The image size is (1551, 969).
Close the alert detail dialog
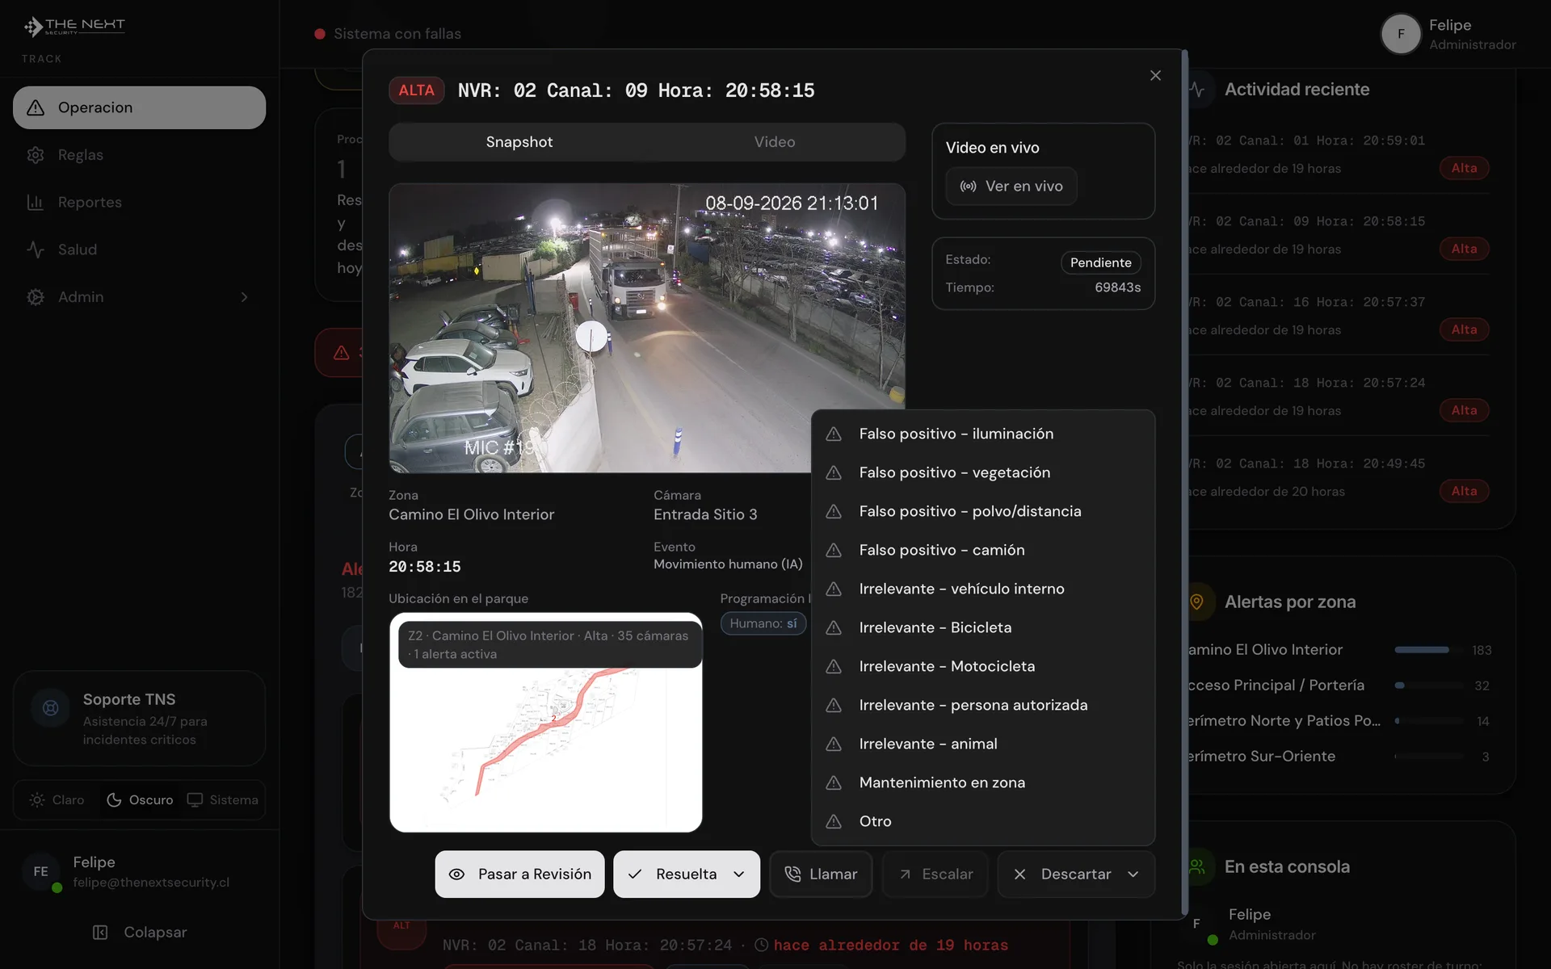pos(1155,75)
